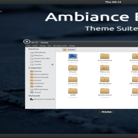Viewport: 138px width, 138px height.
Task: Go to Home in sidebar
Action: coord(36,71)
